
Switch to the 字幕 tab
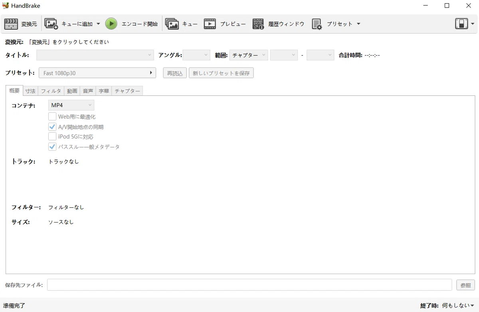104,91
